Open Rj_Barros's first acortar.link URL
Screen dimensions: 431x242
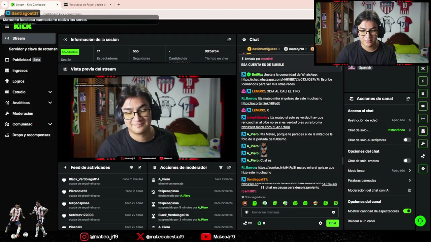pos(261,104)
